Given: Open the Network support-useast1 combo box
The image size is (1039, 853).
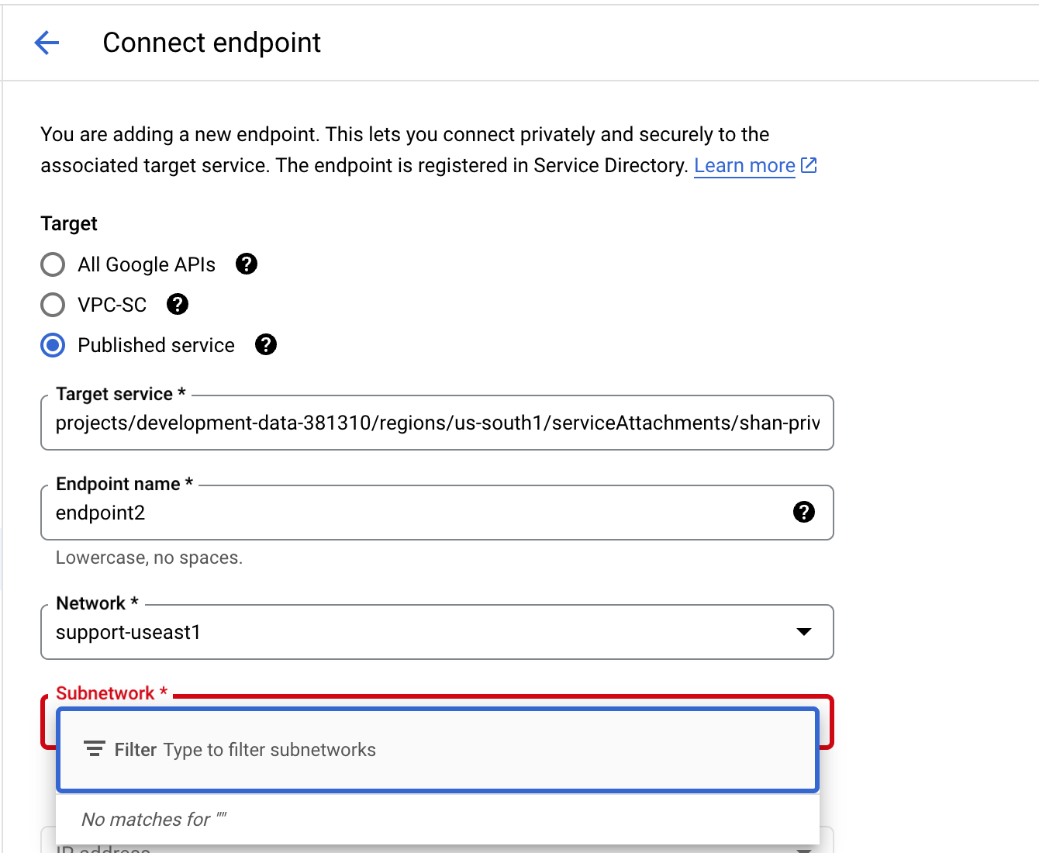Looking at the screenshot, I should (437, 632).
